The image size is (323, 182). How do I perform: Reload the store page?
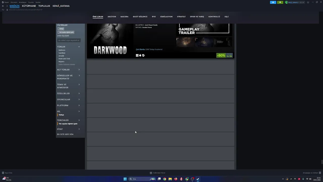[x=3, y=10]
